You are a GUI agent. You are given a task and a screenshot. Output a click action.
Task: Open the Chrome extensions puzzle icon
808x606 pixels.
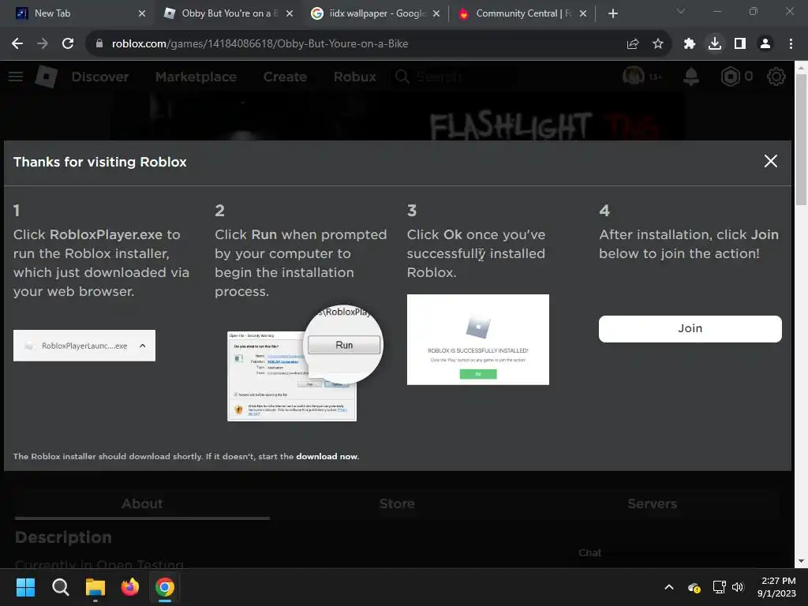click(x=689, y=44)
